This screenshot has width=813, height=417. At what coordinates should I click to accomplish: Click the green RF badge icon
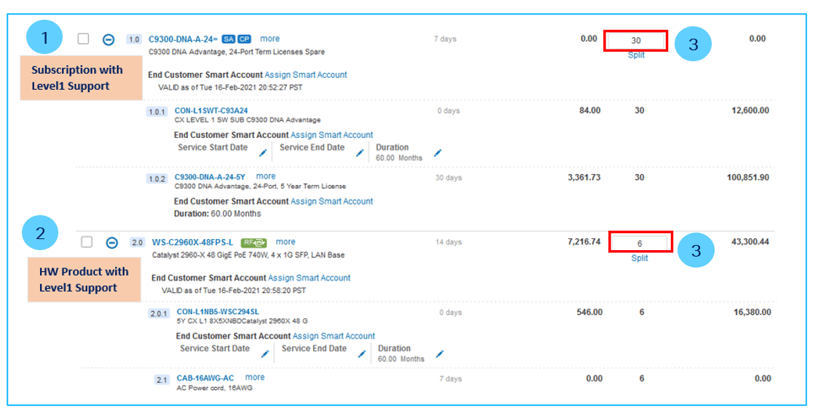pos(254,242)
